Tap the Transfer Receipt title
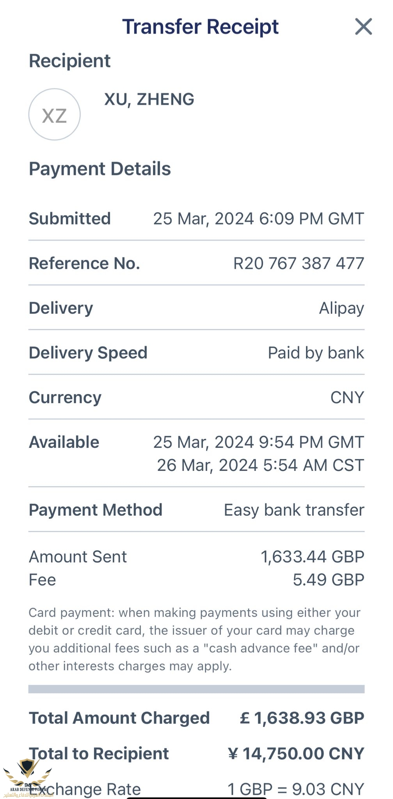Screen dimensions: 393x799 (200, 27)
